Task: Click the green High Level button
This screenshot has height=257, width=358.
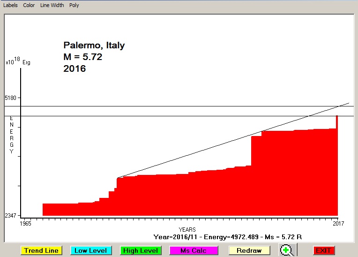Action: pos(141,251)
